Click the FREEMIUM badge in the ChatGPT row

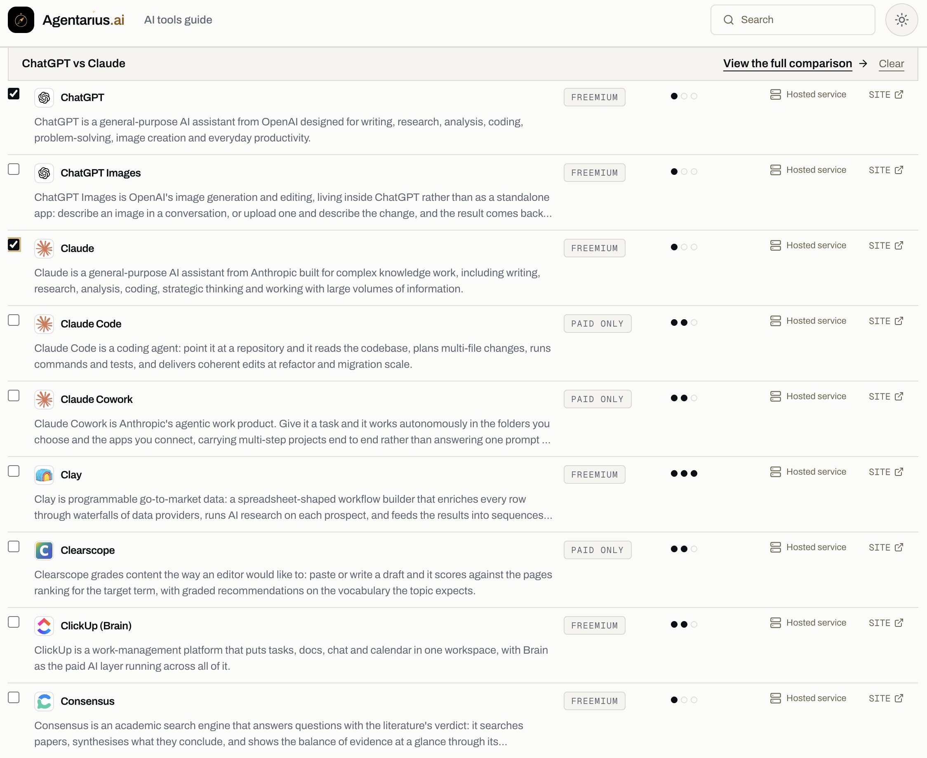pyautogui.click(x=594, y=97)
